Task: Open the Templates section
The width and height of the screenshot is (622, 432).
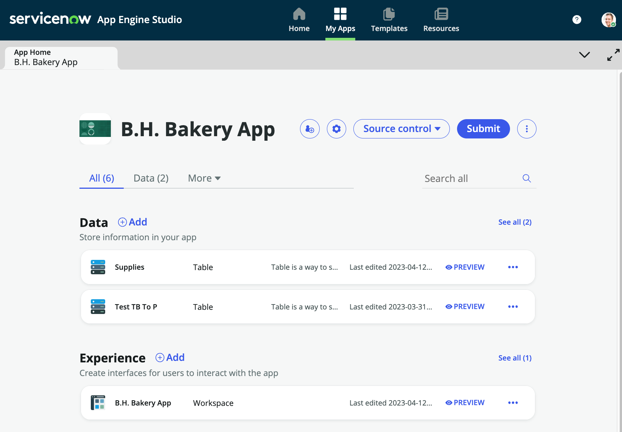Action: coord(389,20)
